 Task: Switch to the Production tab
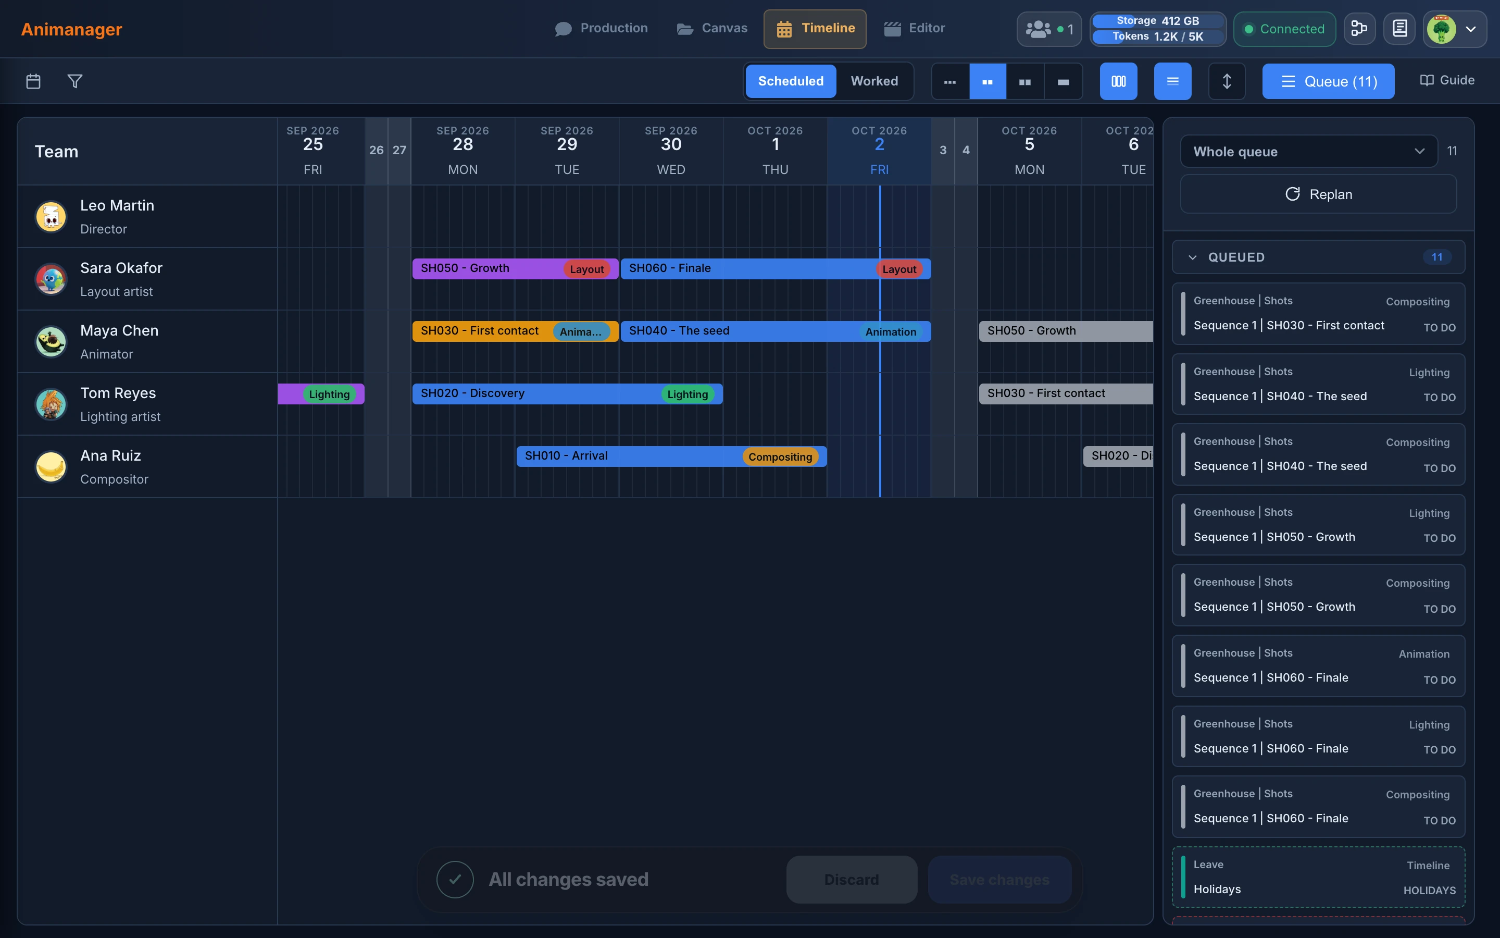click(601, 29)
